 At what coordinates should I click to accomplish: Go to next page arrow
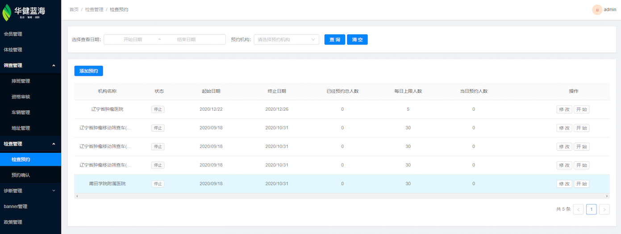[604, 209]
